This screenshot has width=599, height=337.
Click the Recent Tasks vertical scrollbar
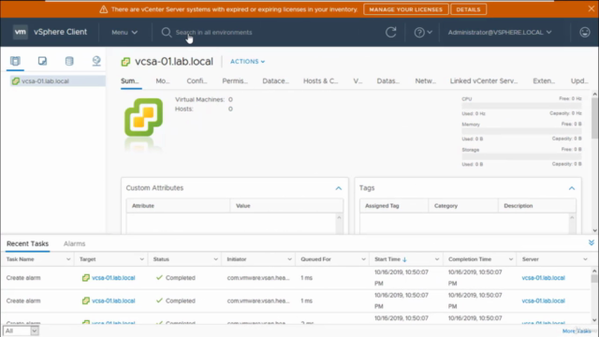594,296
